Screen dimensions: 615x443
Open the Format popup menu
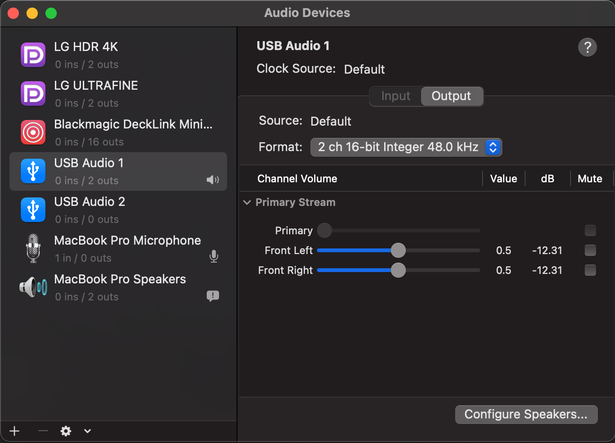(x=406, y=147)
